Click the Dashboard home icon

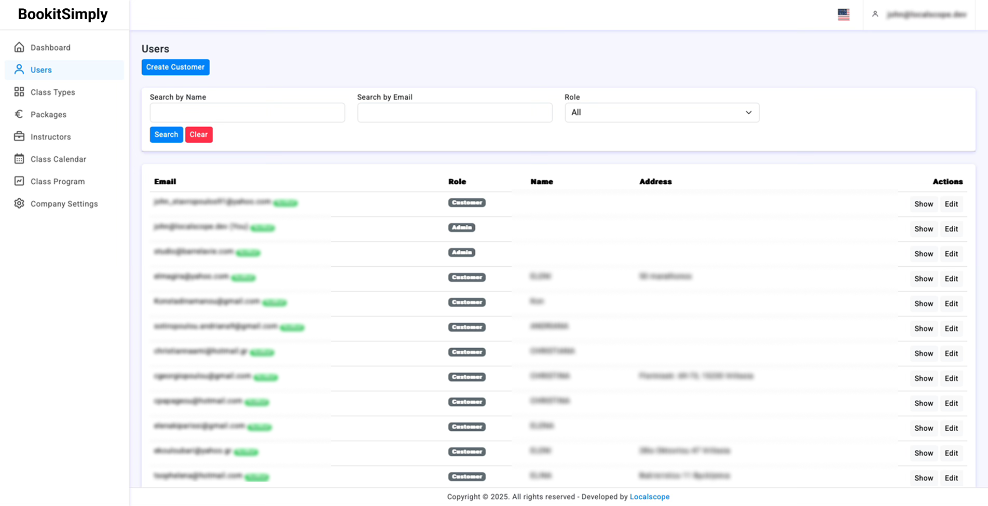(x=19, y=47)
